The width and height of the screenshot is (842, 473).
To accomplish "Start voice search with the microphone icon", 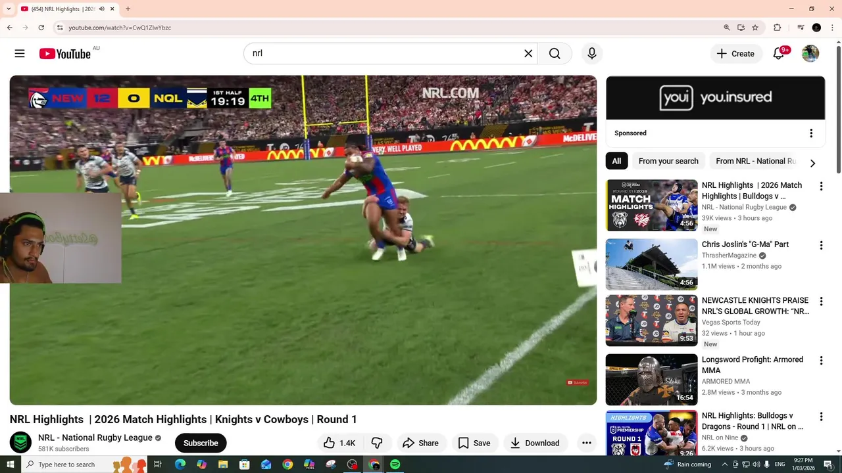I will tap(592, 54).
